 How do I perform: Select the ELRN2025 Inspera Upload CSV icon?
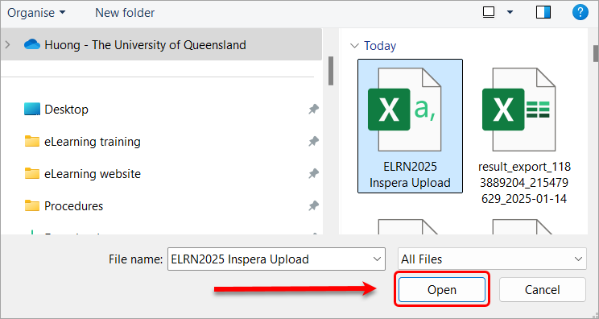[x=404, y=110]
